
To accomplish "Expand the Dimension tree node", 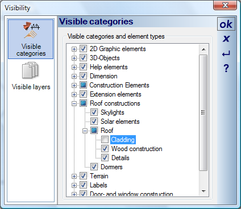I will point(74,76).
